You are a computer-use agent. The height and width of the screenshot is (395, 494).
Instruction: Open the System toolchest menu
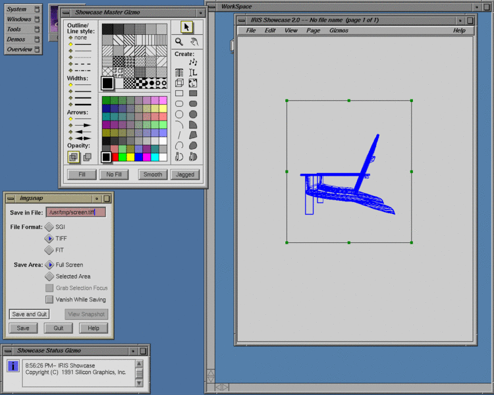click(x=17, y=9)
